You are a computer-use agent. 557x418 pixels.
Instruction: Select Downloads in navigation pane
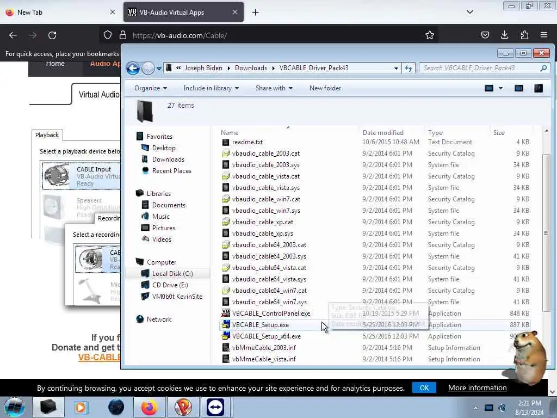click(x=168, y=159)
